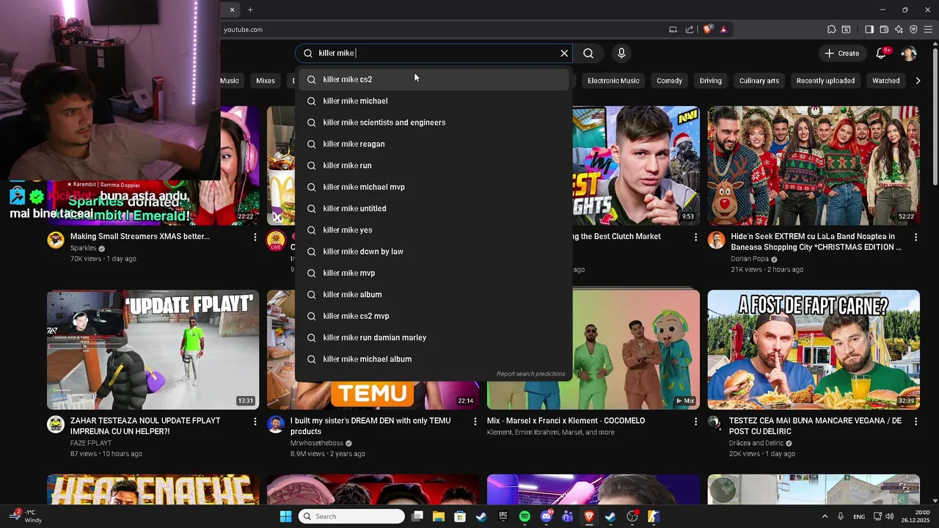Pick 'killer mike run damian marley' suggestion
This screenshot has width=939, height=528.
433,337
